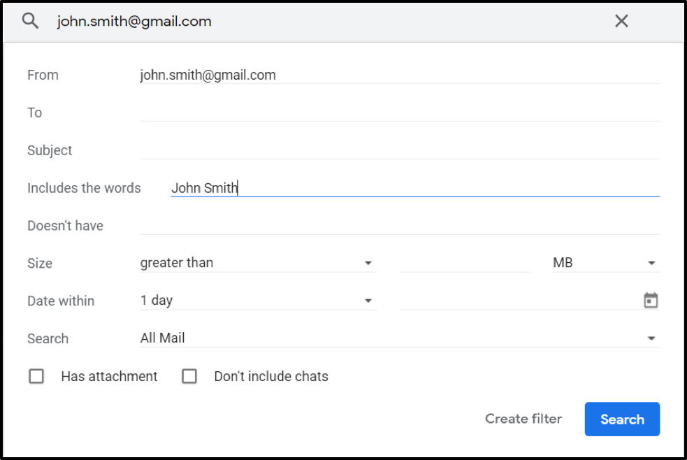Focus the From field with john.smith@gmail.com
The height and width of the screenshot is (460, 687).
(398, 76)
